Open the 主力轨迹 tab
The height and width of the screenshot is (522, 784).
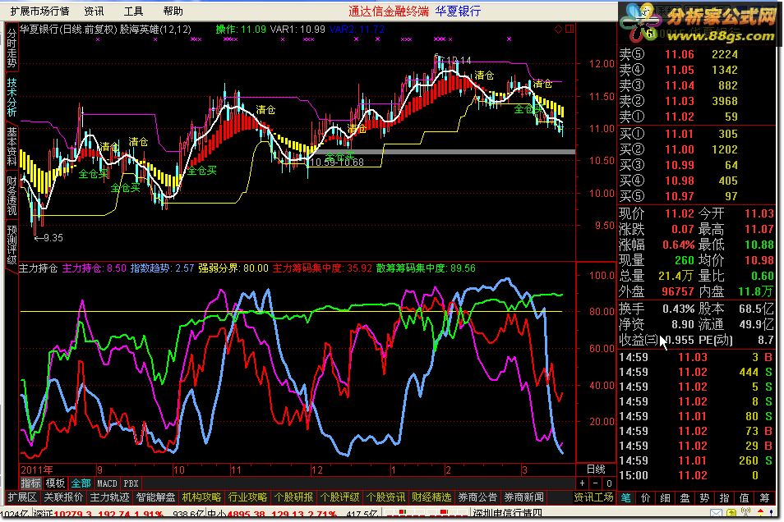[109, 497]
